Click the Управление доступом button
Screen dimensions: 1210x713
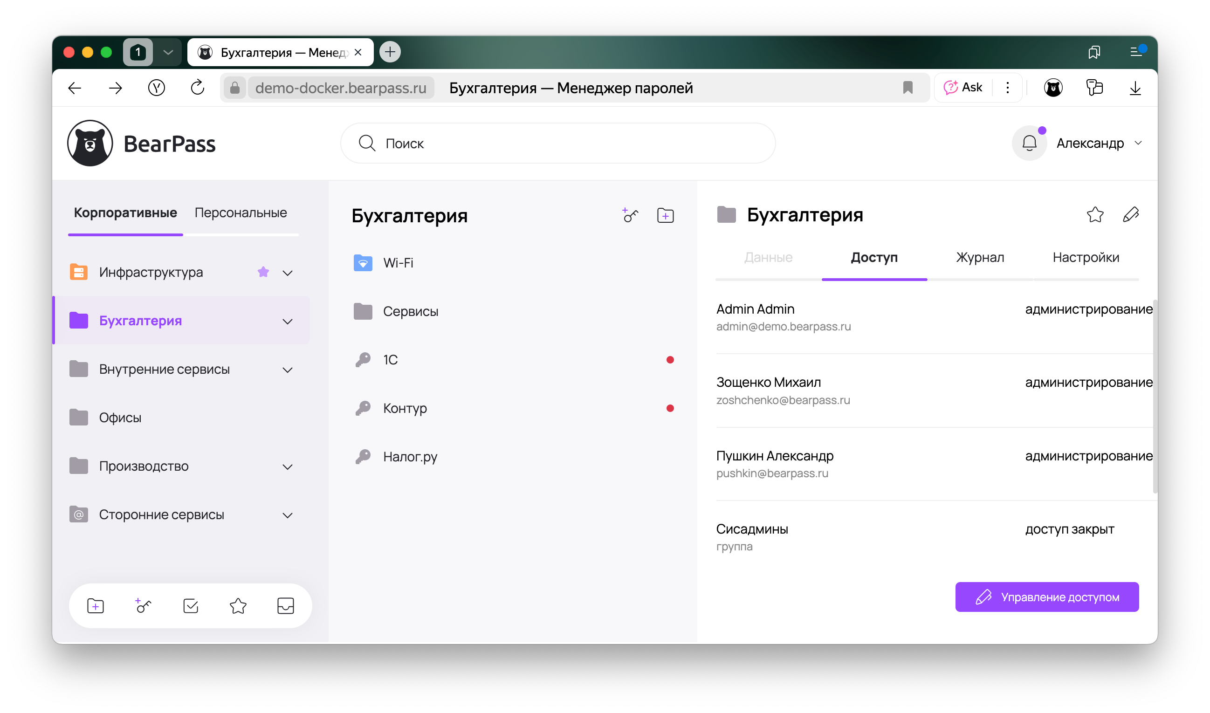click(x=1046, y=597)
